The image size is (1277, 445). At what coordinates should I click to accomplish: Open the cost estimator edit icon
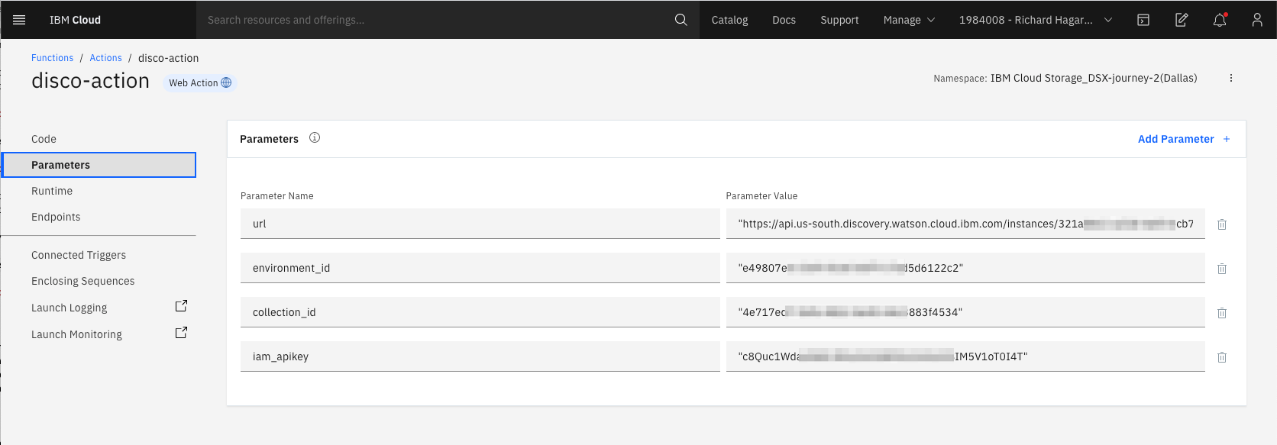[1182, 20]
